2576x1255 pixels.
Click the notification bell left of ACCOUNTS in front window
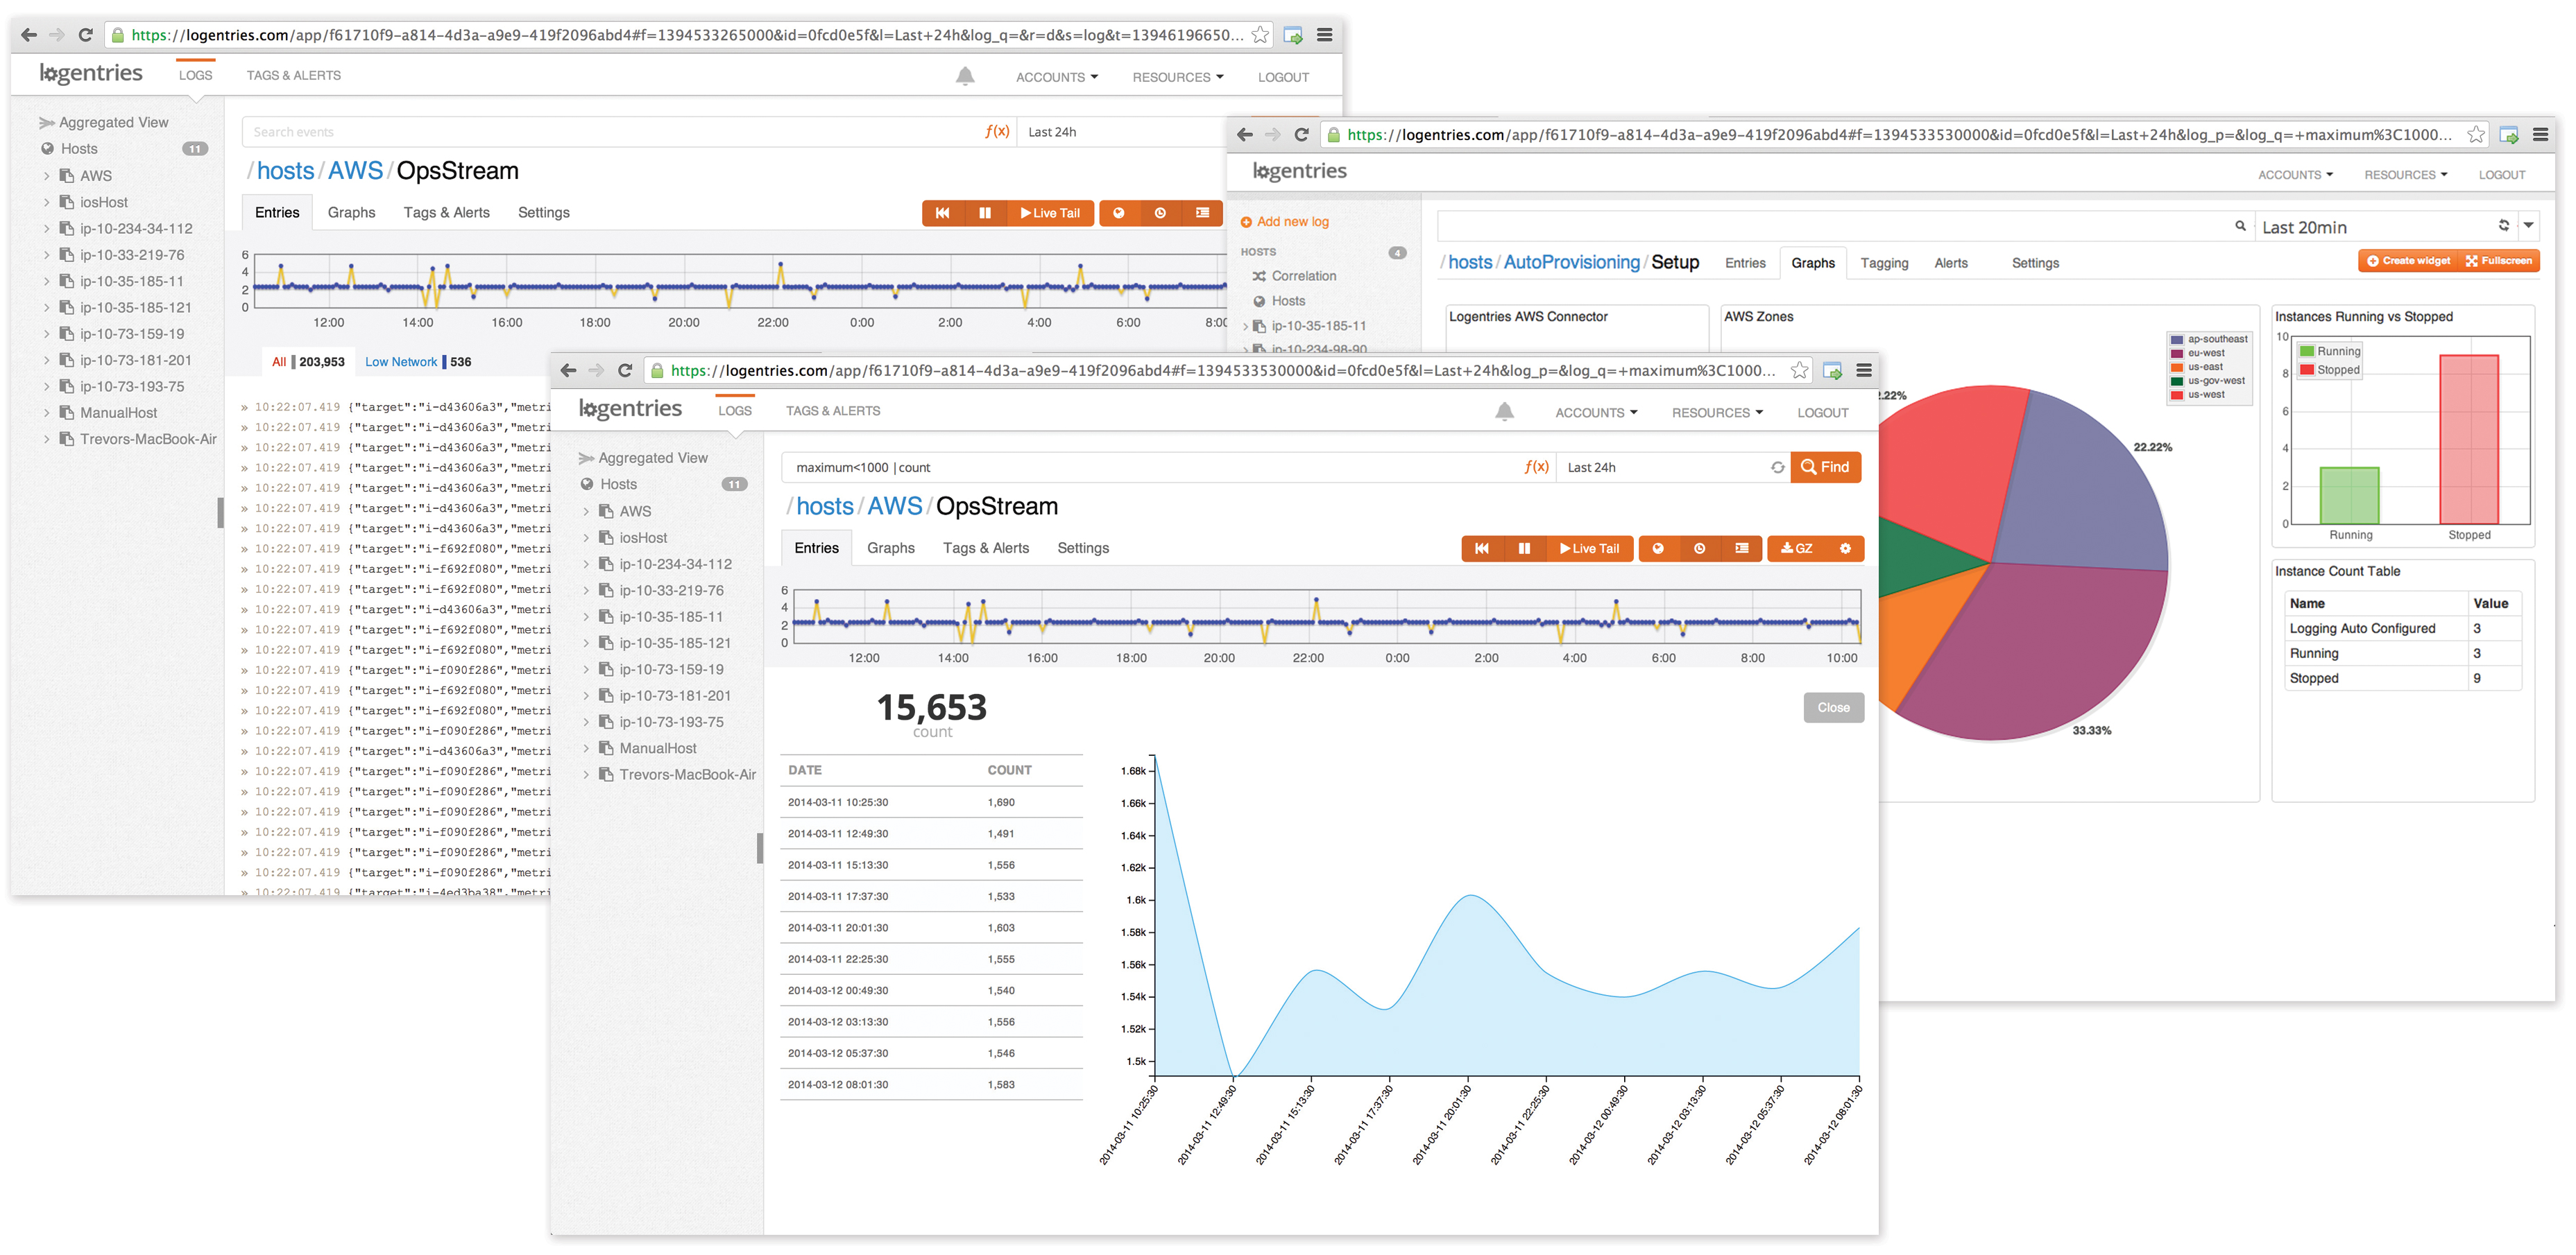coord(1504,410)
